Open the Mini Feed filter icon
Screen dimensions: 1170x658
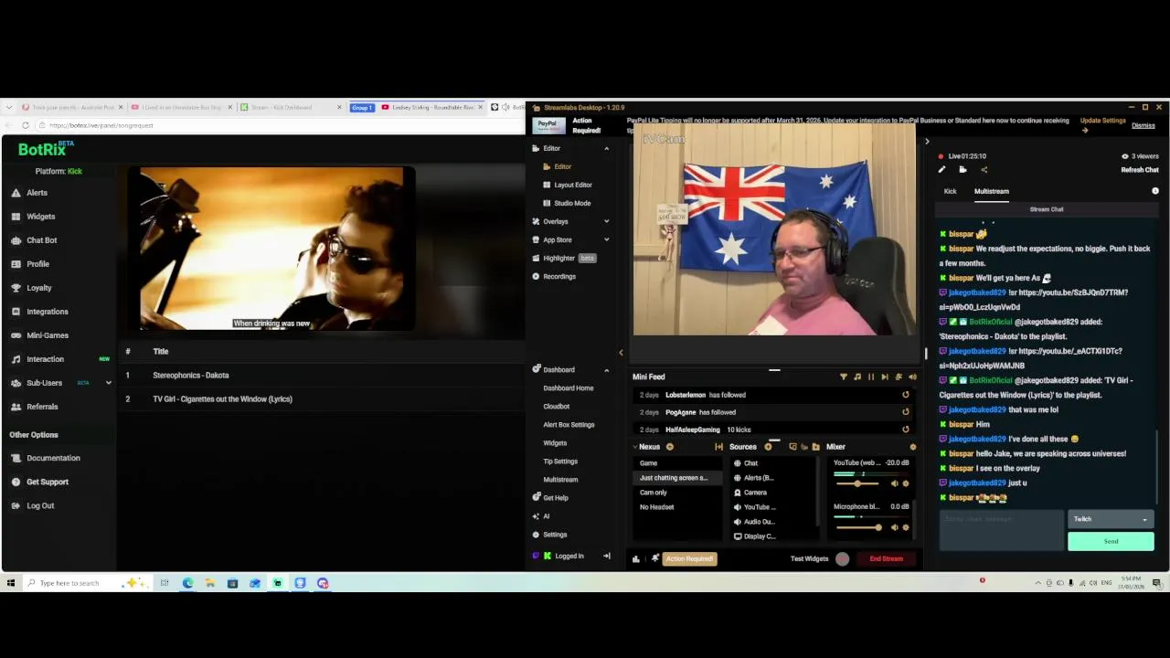(x=844, y=377)
